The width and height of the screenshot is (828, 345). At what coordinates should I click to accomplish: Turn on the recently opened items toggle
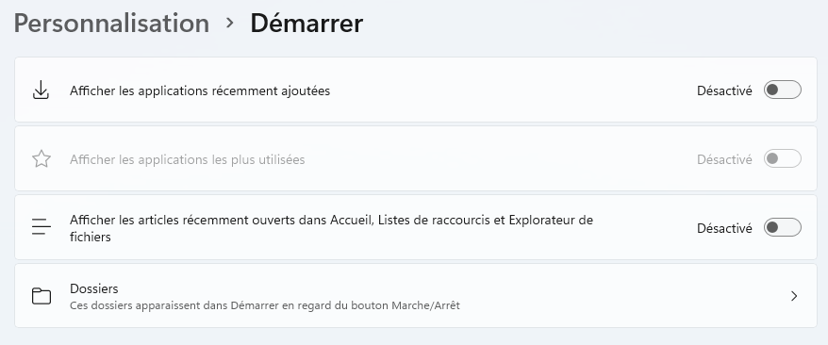tap(782, 227)
